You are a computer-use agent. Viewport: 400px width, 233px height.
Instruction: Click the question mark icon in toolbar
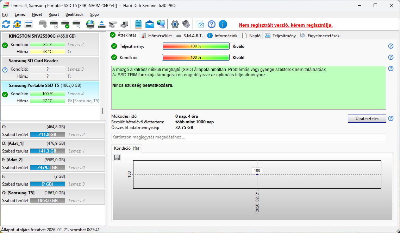212,25
